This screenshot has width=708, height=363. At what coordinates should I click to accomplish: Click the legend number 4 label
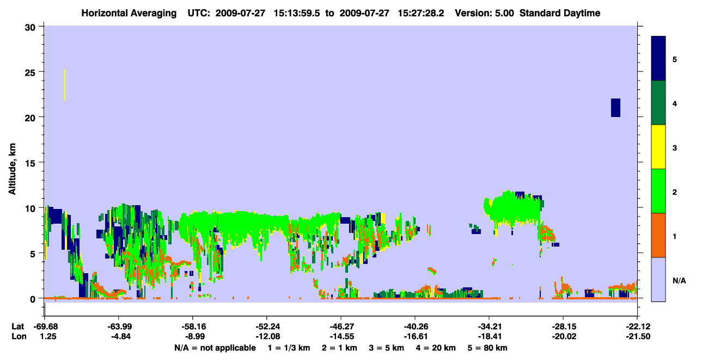[675, 103]
